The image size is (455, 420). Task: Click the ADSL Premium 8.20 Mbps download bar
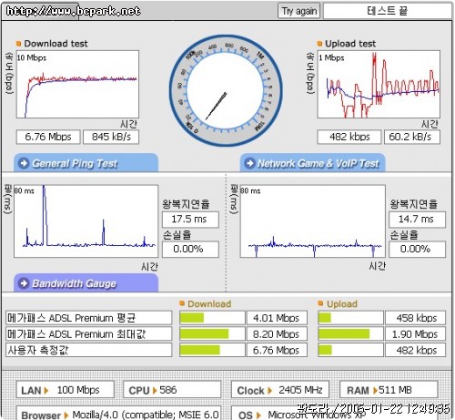coord(212,333)
